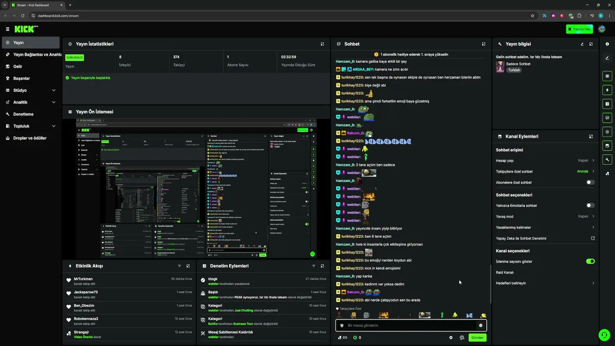Open a new browser tab
The height and width of the screenshot is (346, 615).
tap(70, 5)
